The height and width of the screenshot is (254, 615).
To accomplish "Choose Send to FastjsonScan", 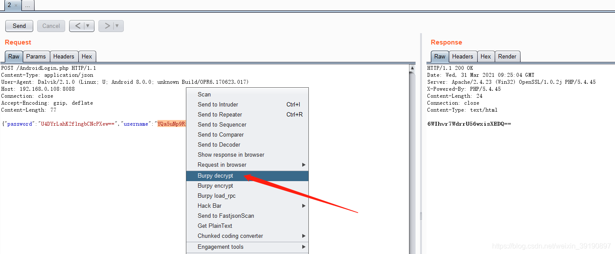I will click(x=247, y=216).
